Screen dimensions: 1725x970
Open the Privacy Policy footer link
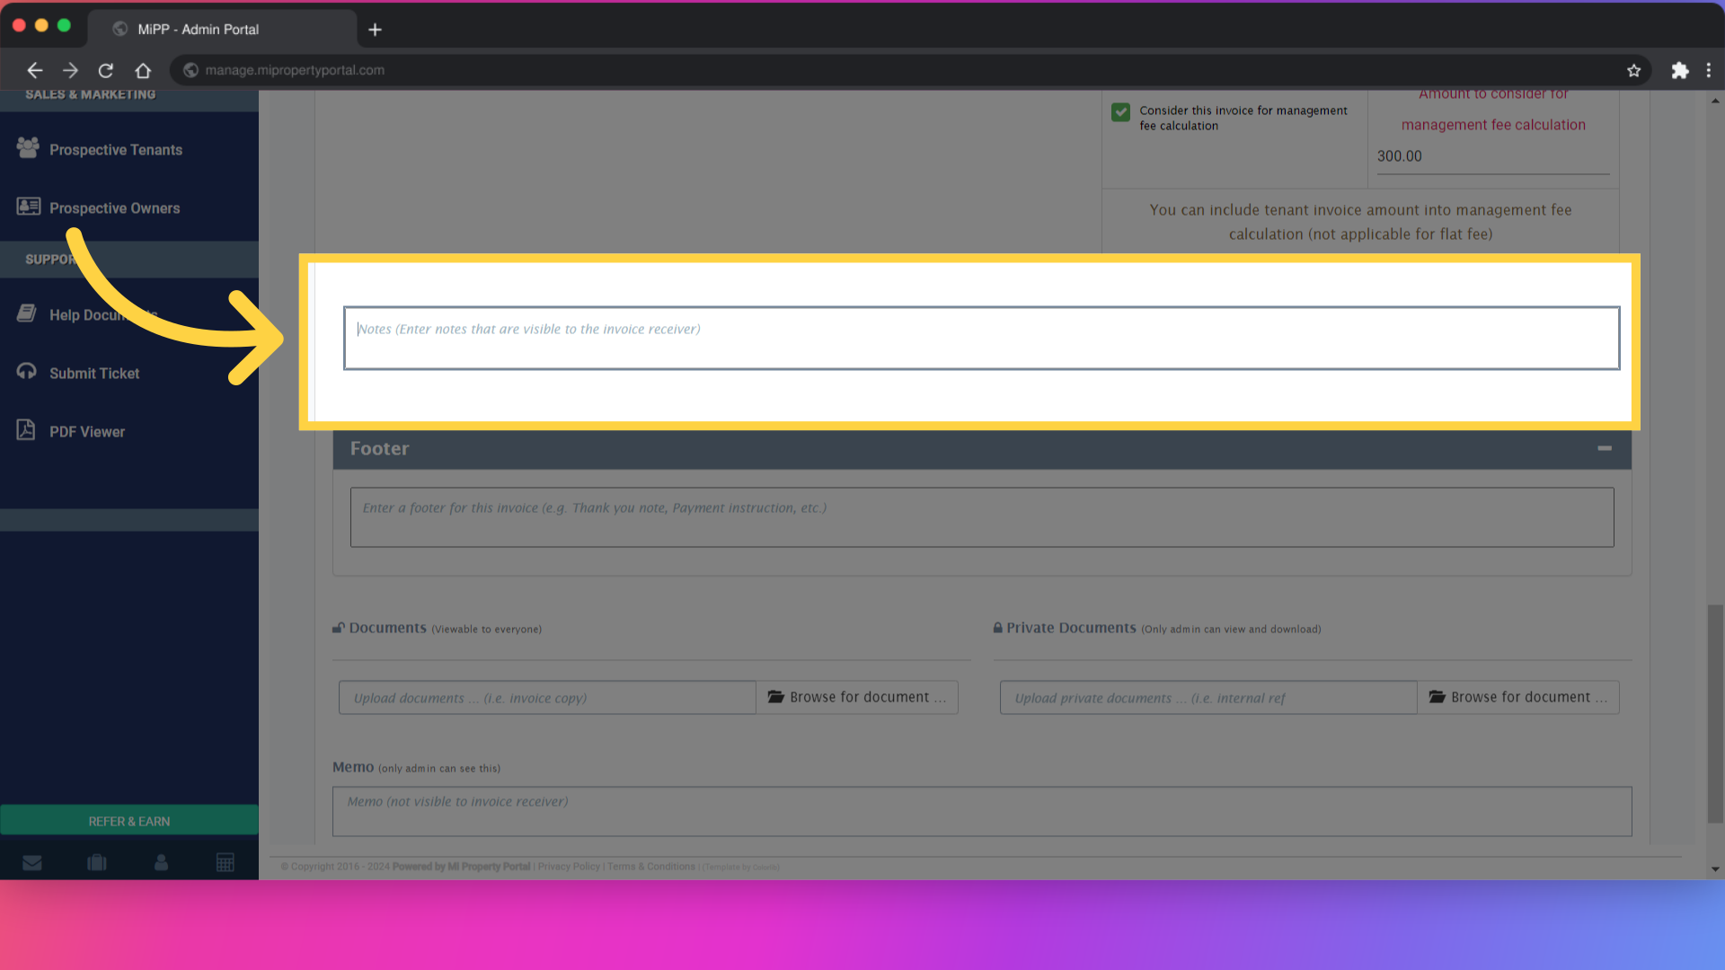[569, 867]
